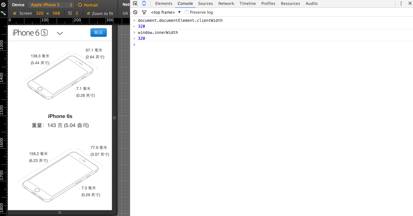
Task: Go to the Profiles tab
Action: pyautogui.click(x=268, y=3)
